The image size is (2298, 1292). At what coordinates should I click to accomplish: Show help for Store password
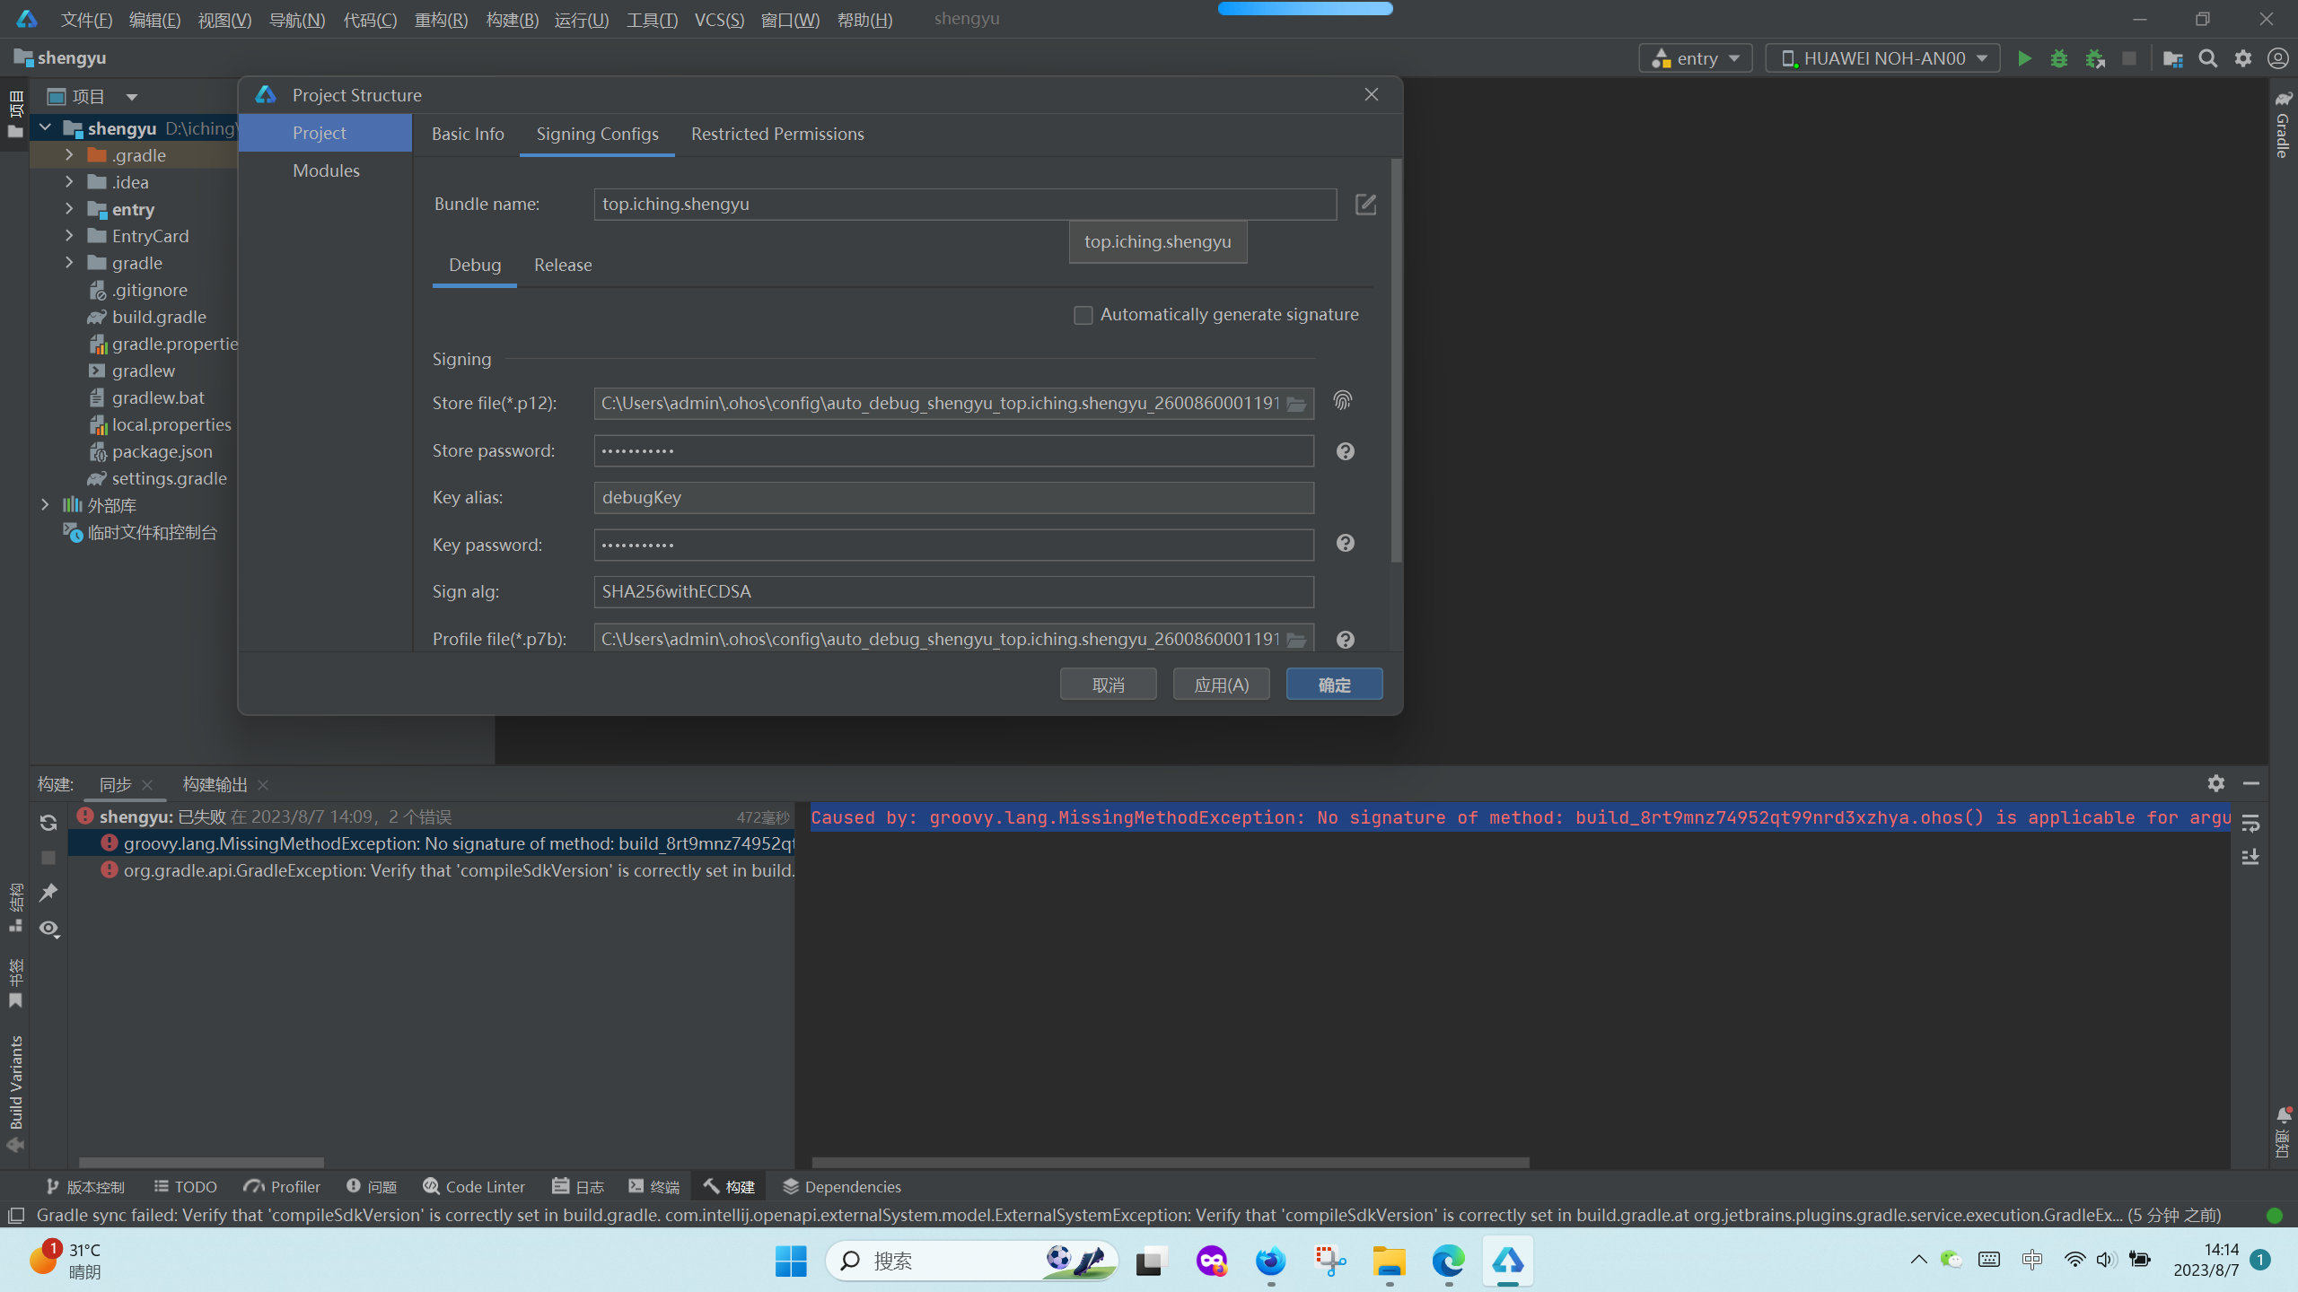[x=1345, y=451]
